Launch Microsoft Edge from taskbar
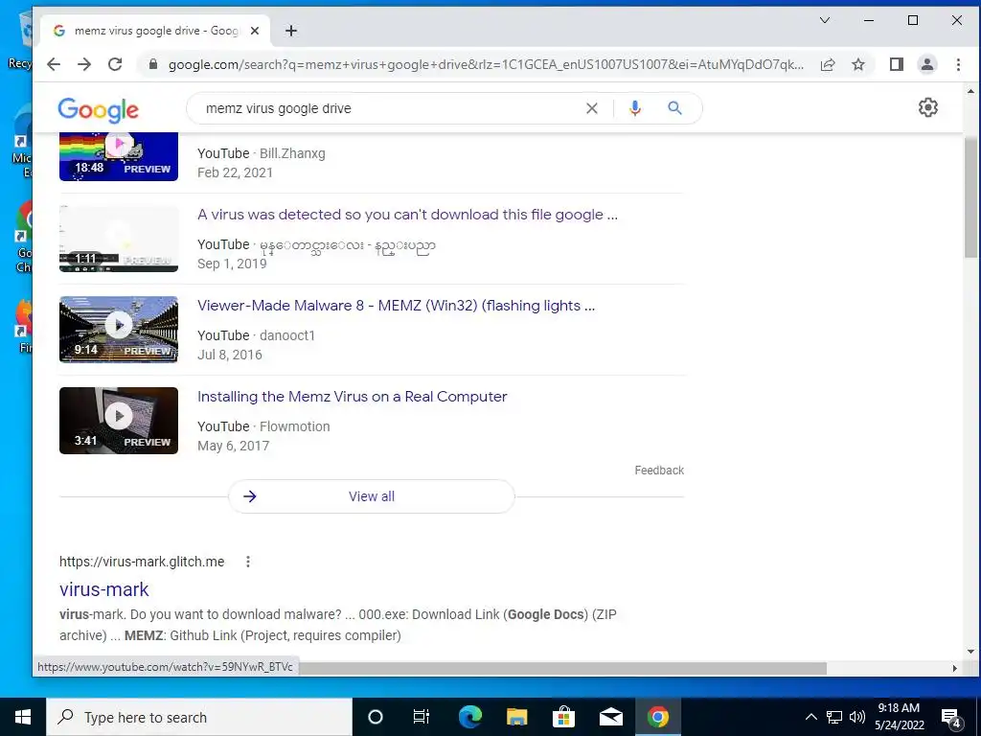This screenshot has width=981, height=736. tap(469, 717)
